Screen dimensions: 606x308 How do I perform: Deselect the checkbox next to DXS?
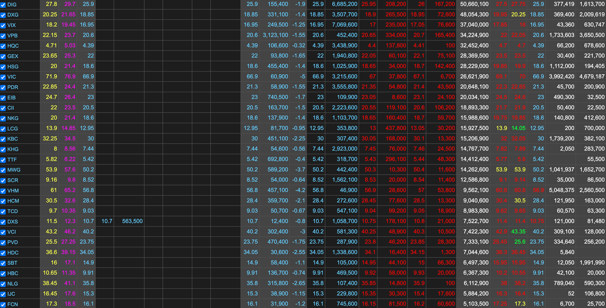tap(4, 222)
